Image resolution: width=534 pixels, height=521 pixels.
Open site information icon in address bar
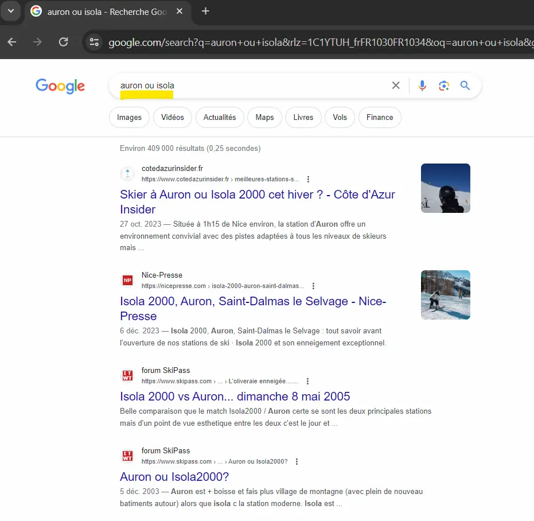tap(94, 42)
